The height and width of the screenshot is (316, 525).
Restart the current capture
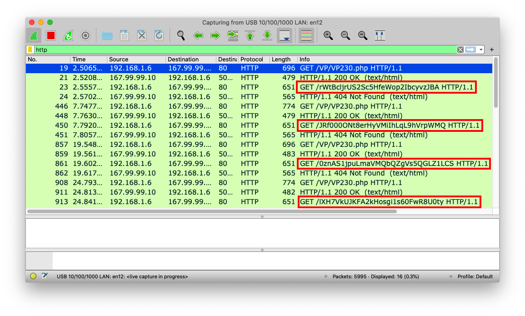[x=68, y=35]
